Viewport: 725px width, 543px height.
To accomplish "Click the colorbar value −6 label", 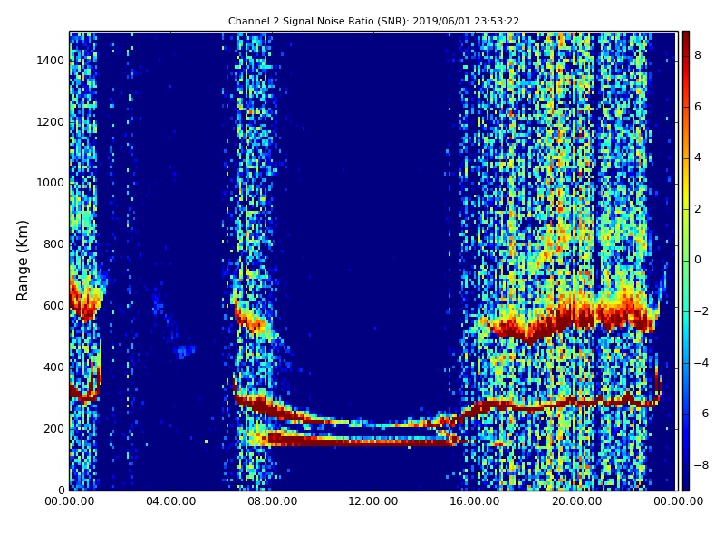I will [x=701, y=414].
